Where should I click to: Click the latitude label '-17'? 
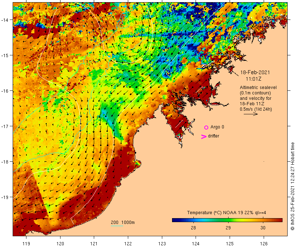(4, 126)
